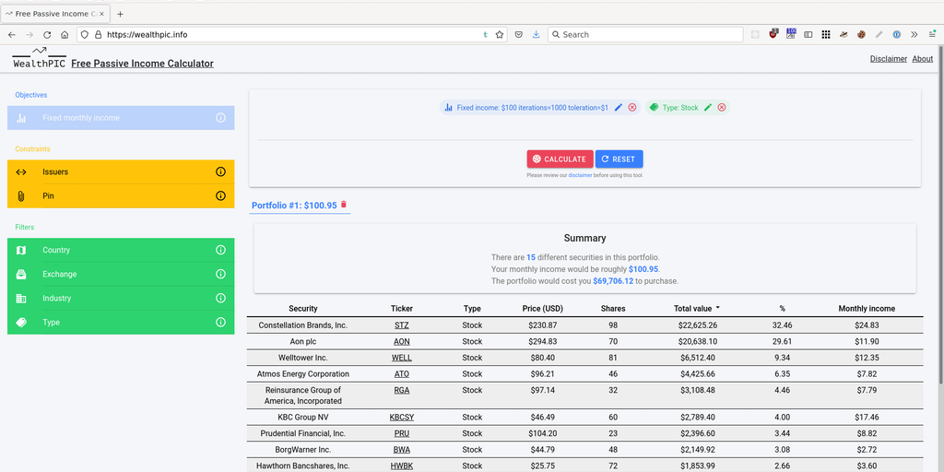This screenshot has height=472, width=944.
Task: Open info icon next to Country filter
Action: [220, 251]
